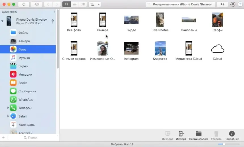Click the sidebar vertical scrollbar
Viewport: 244px width, 147px height.
58,39
